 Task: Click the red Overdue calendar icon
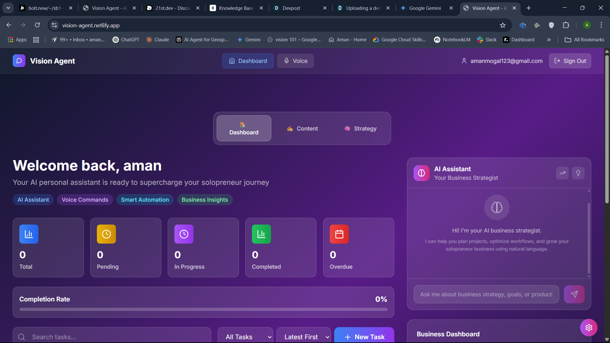(339, 234)
